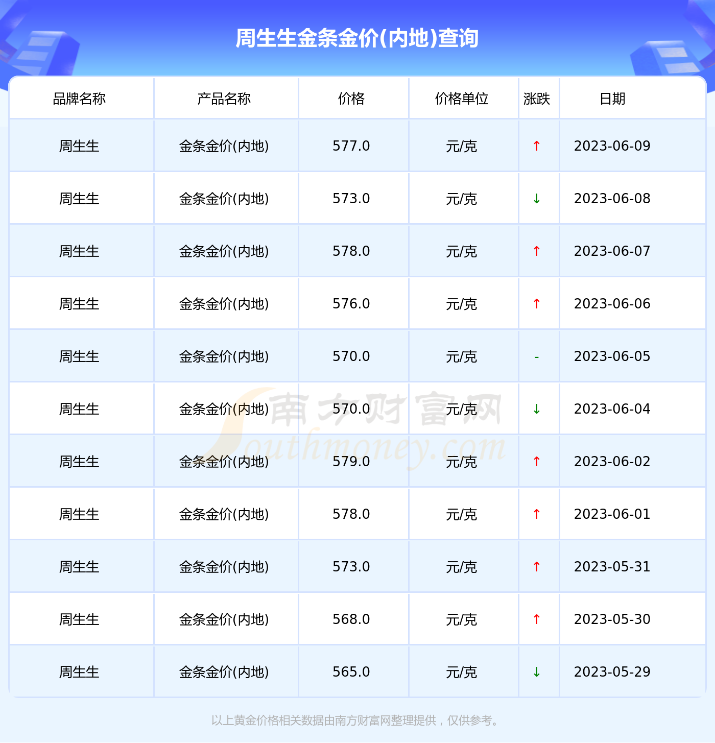The height and width of the screenshot is (743, 715).
Task: Select the price 570.0 for 2023-06-05
Action: coord(351,356)
